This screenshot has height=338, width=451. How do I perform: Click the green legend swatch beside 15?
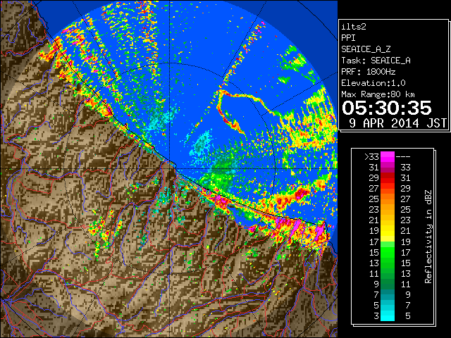pos(388,252)
